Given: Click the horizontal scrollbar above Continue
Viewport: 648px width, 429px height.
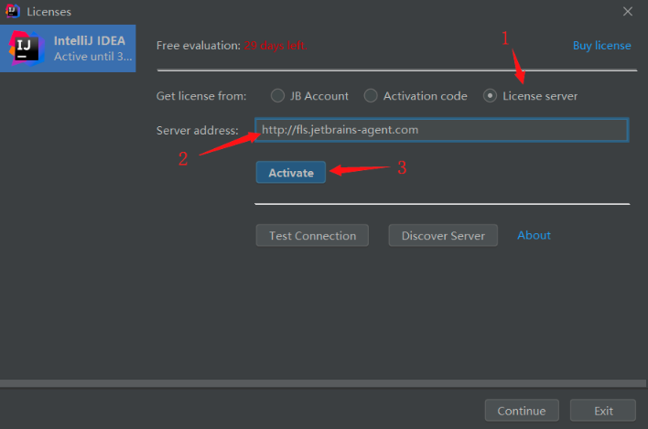Looking at the screenshot, I should coord(324,382).
